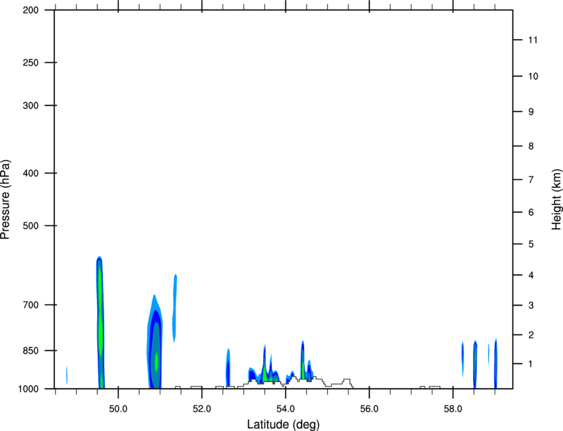563x431 pixels.
Task: Click the 700 pressure axis label
Action: pos(30,305)
